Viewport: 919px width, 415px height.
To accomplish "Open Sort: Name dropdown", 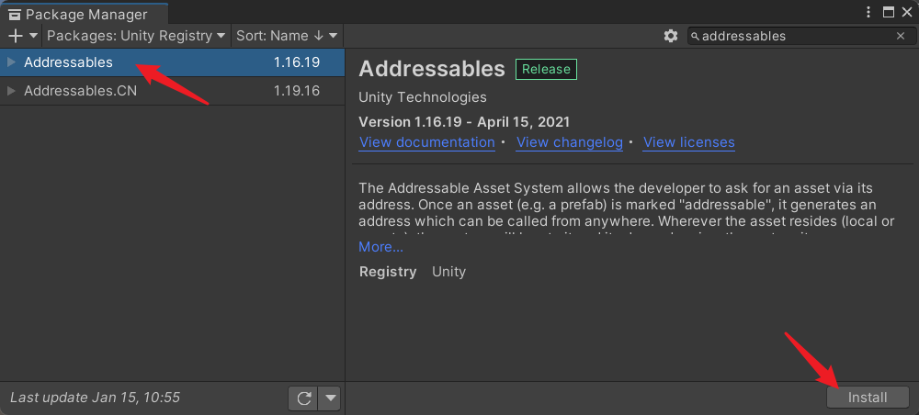I will [287, 36].
